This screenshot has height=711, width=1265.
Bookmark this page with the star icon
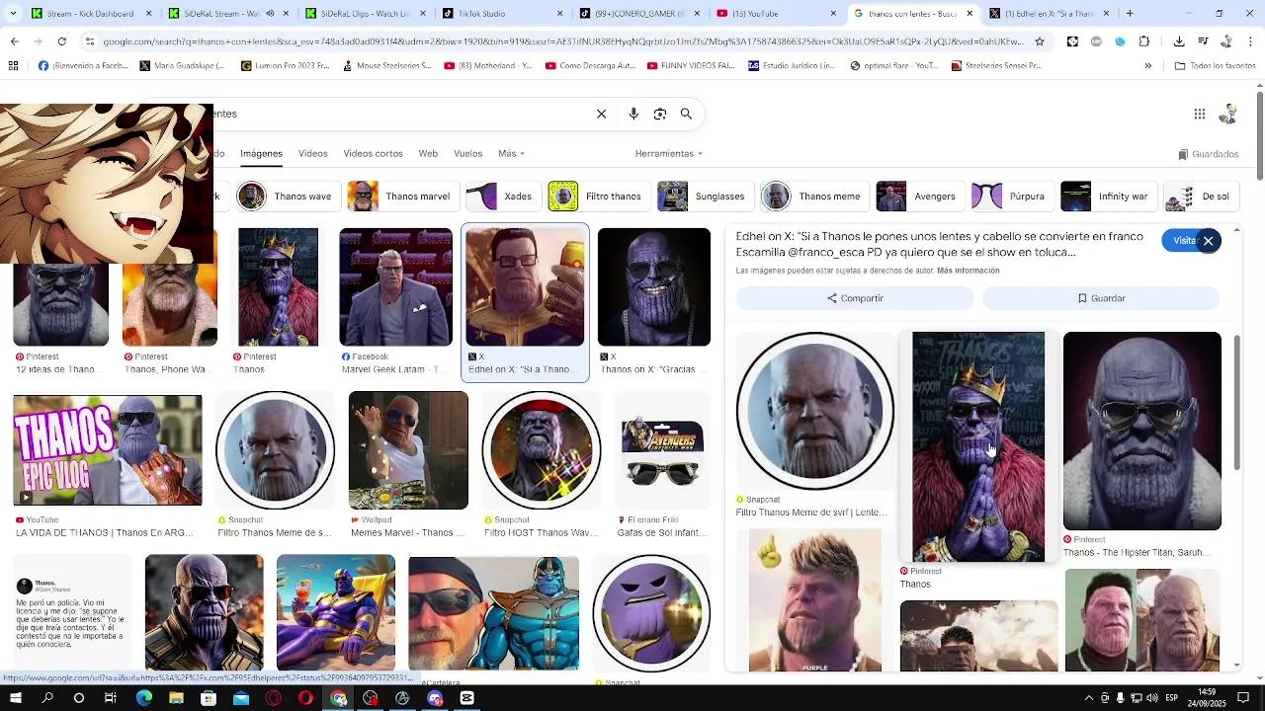(x=1040, y=41)
